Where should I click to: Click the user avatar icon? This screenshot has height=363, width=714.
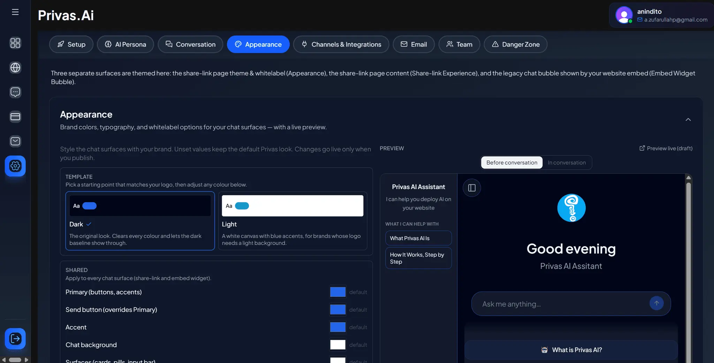(624, 15)
